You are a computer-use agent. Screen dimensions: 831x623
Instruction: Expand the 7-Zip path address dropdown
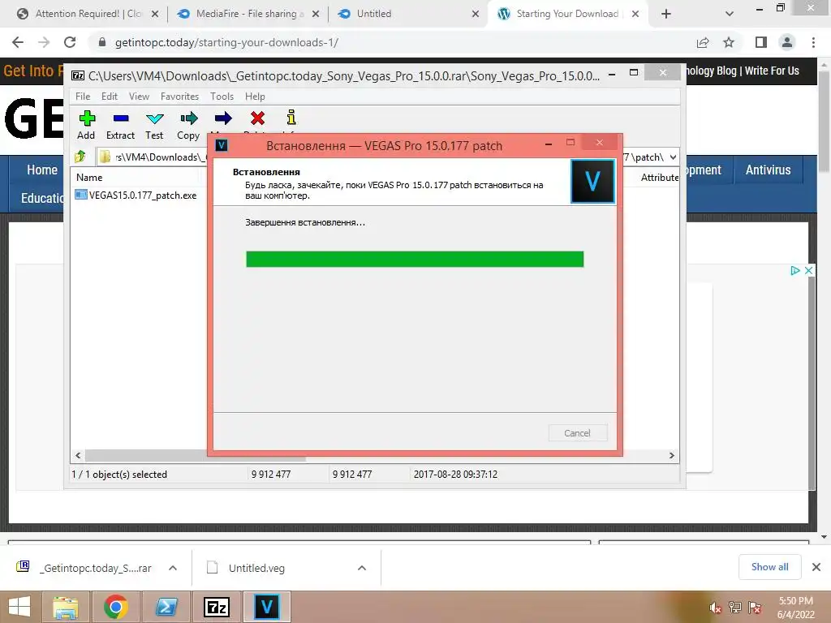coord(673,157)
